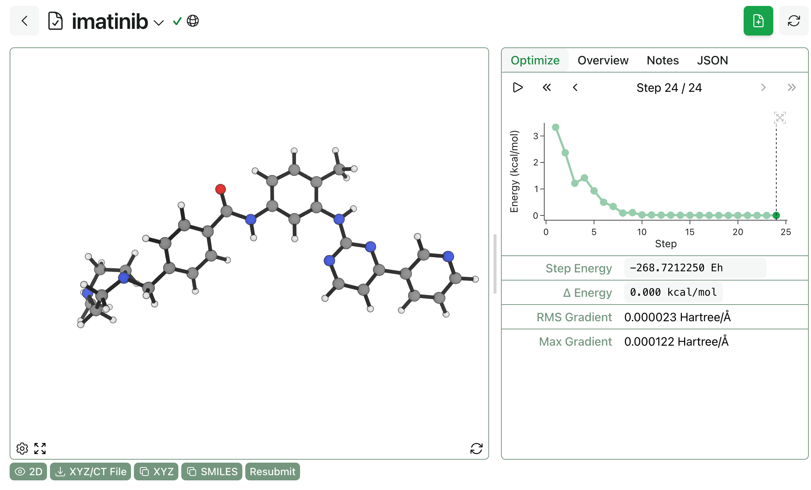Click the refresh icon at top right
This screenshot has width=811, height=490.
point(794,21)
